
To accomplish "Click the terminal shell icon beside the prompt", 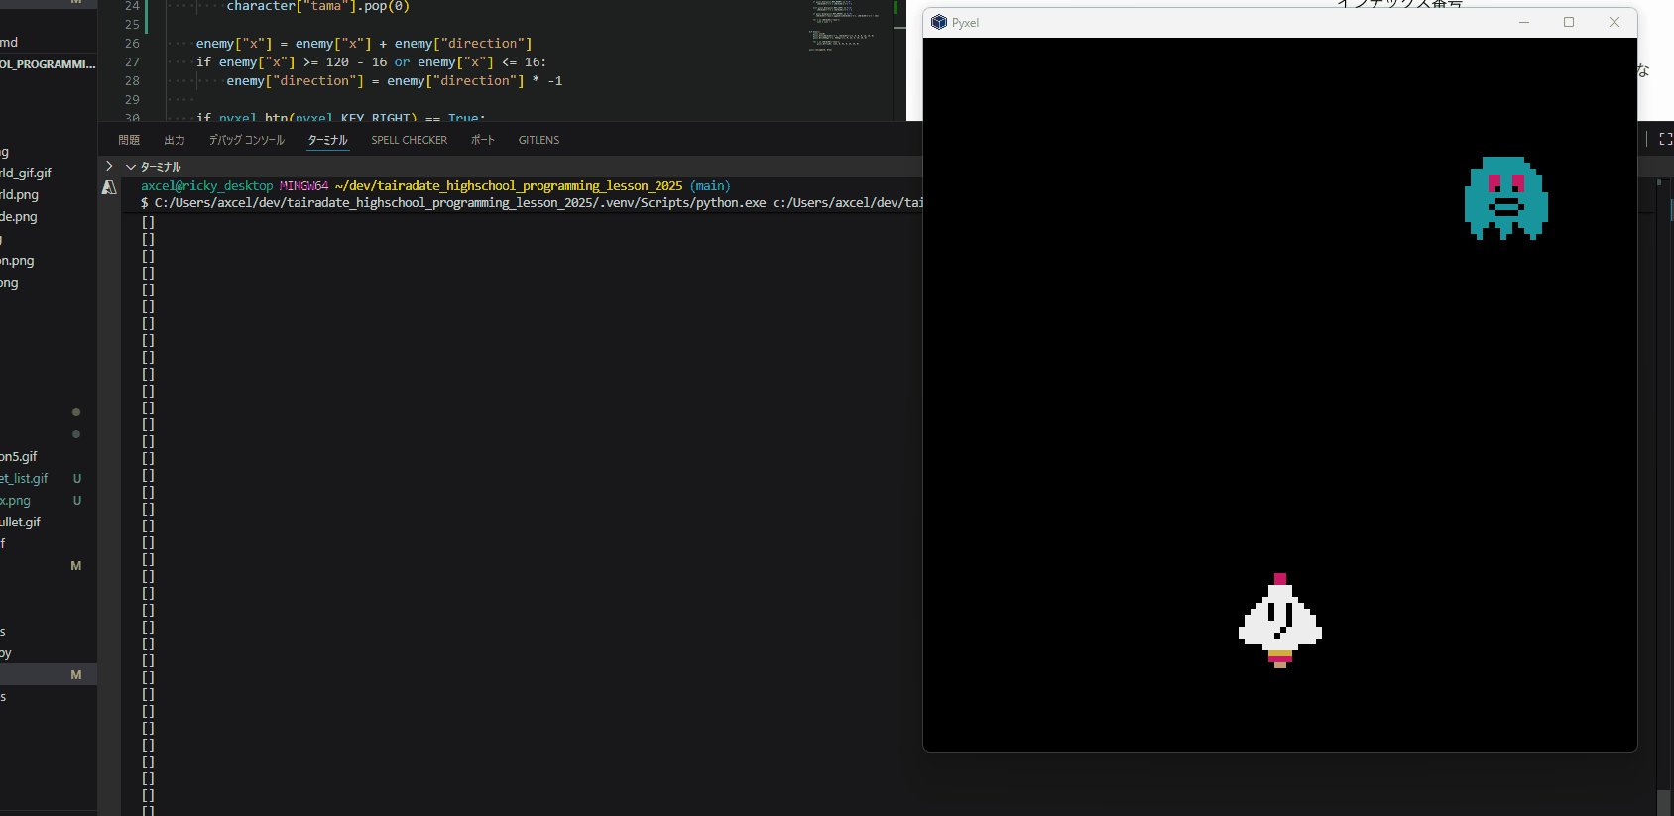I will (x=110, y=187).
